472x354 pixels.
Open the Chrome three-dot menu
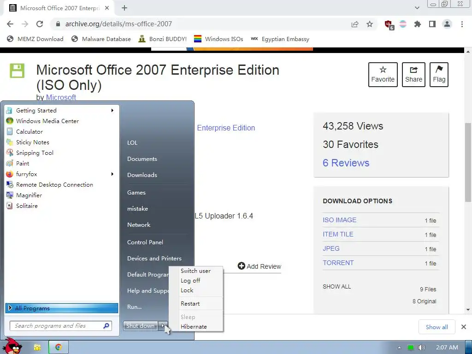tap(462, 24)
